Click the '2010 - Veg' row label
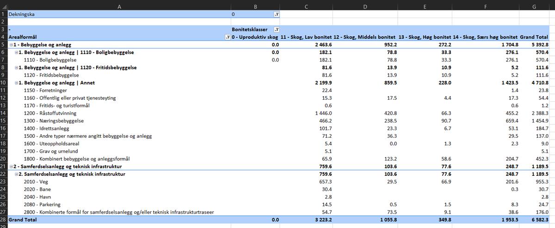Image resolution: width=555 pixels, height=228 pixels. [36, 181]
